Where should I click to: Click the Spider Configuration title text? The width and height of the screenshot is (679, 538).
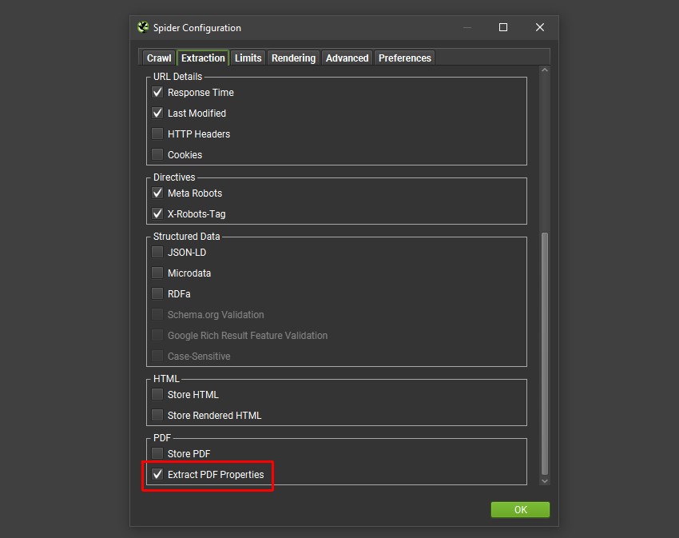pos(197,28)
